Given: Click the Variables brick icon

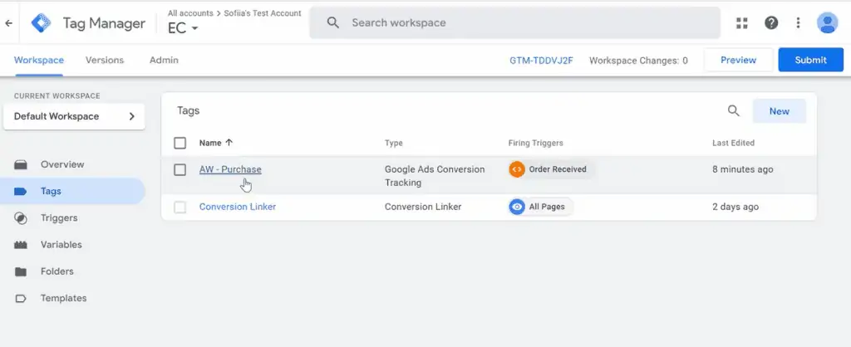Looking at the screenshot, I should (21, 245).
